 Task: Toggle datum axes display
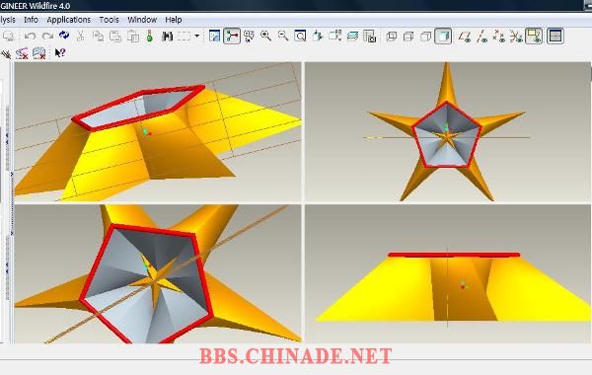click(481, 37)
